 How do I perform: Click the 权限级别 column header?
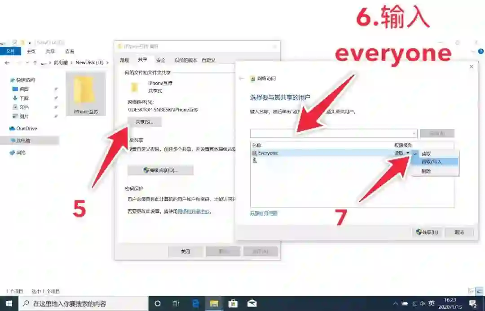[x=403, y=145]
